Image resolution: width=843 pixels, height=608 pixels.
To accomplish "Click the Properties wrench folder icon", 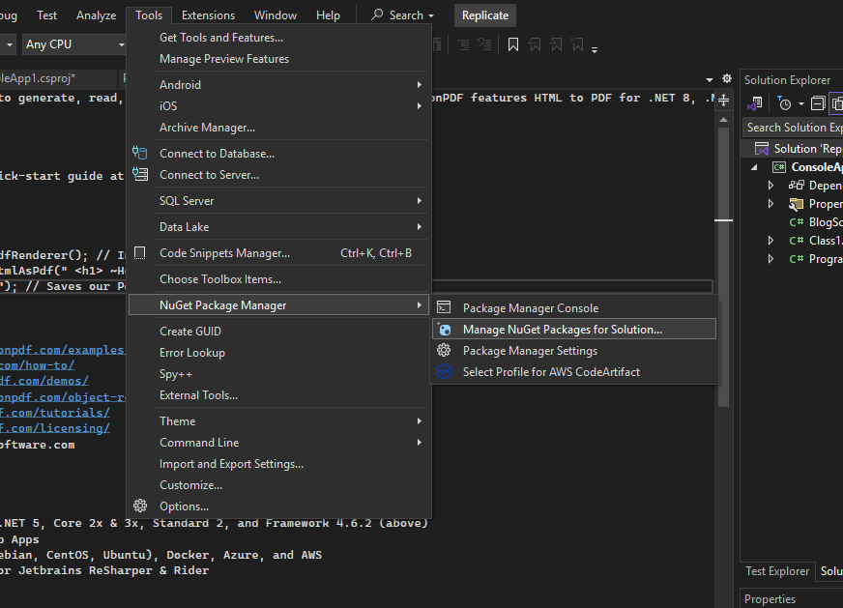I will (x=797, y=204).
